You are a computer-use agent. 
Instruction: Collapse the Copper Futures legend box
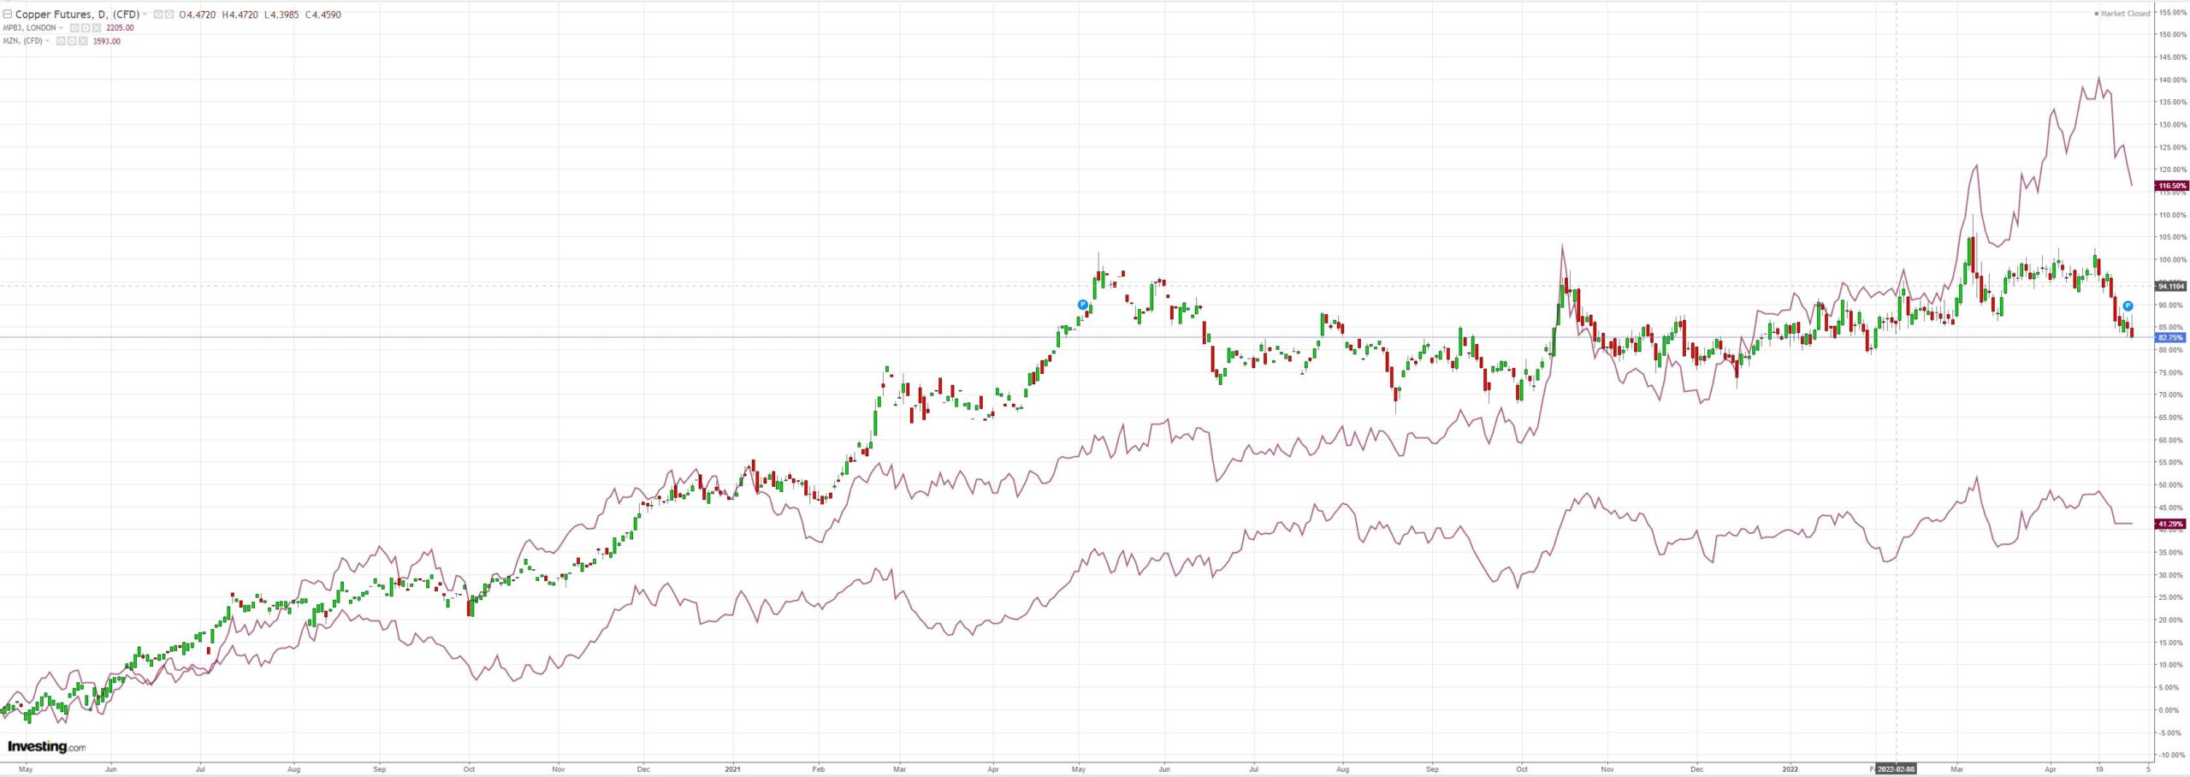tap(8, 15)
